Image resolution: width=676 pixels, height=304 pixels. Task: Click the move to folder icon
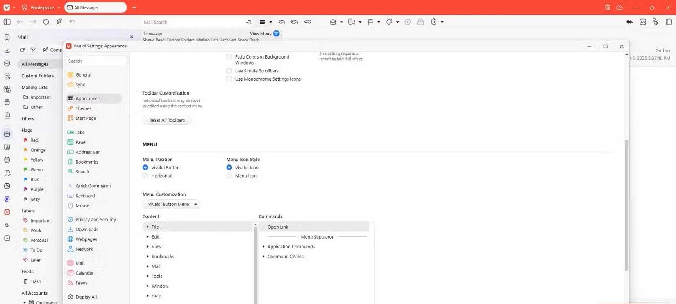tap(352, 22)
